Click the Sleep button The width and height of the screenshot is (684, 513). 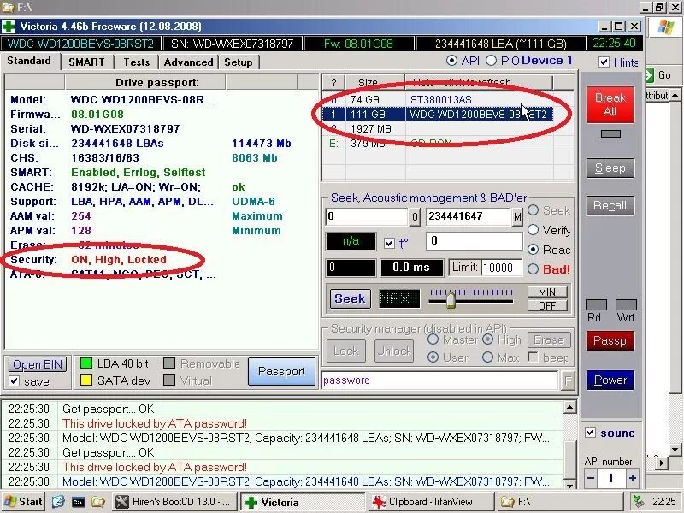[610, 168]
